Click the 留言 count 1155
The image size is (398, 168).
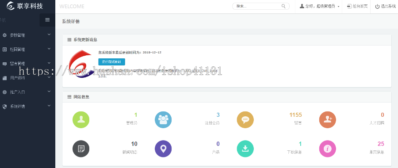[296, 115]
